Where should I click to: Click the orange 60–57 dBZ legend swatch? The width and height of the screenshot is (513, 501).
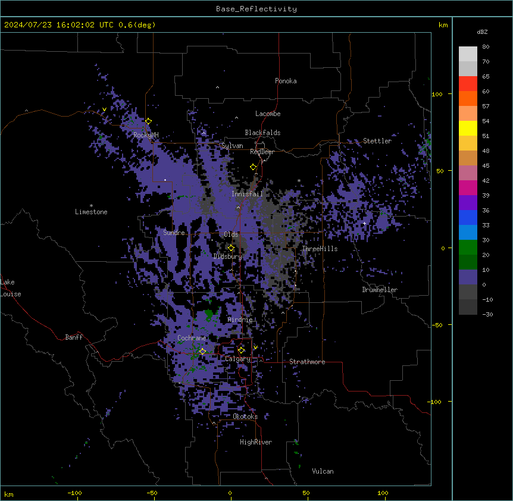pos(468,98)
